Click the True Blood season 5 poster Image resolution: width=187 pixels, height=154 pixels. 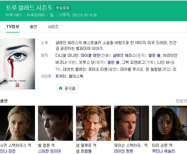pyautogui.click(x=17, y=64)
